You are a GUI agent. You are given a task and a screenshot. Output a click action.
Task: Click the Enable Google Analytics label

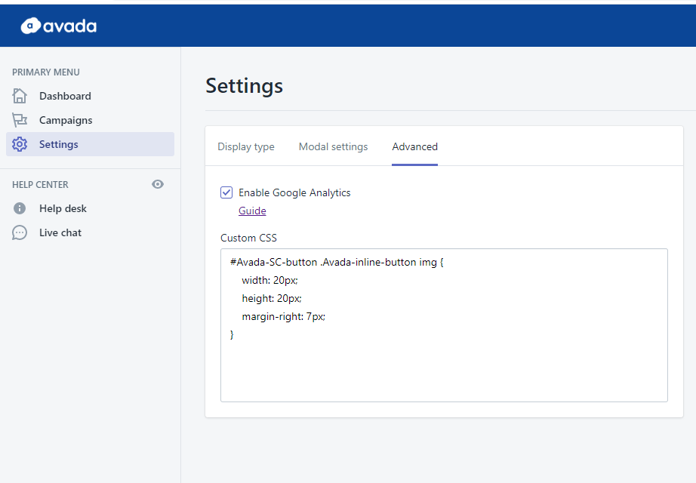294,192
